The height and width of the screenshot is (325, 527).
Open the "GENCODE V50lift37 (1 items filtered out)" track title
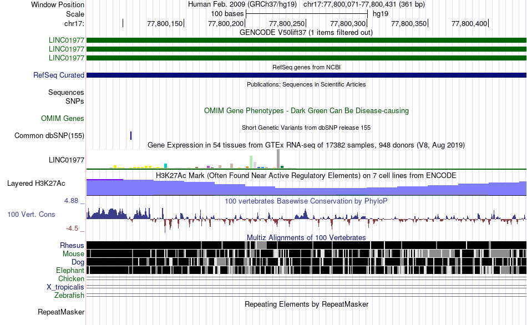click(x=306, y=33)
